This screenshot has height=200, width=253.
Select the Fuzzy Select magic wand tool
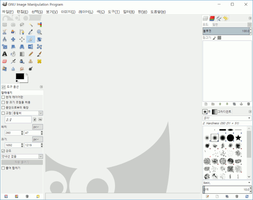(x=31, y=25)
